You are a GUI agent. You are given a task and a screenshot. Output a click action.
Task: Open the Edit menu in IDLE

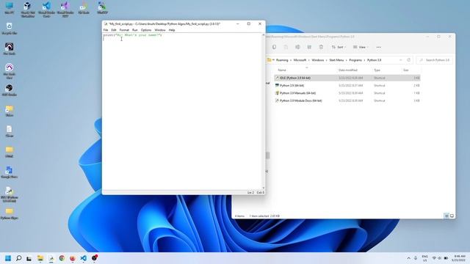click(114, 30)
